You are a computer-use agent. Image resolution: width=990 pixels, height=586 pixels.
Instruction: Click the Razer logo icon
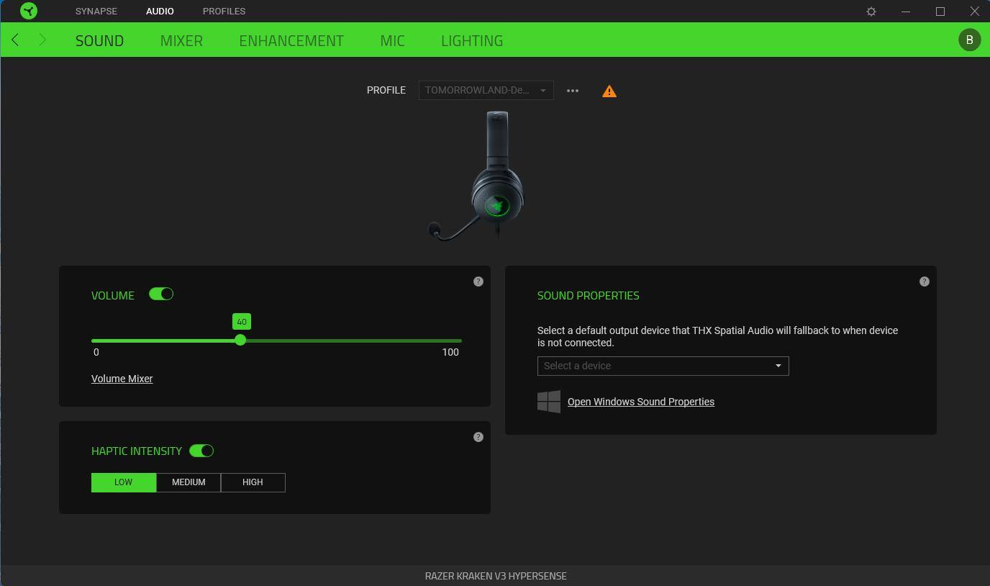(29, 11)
